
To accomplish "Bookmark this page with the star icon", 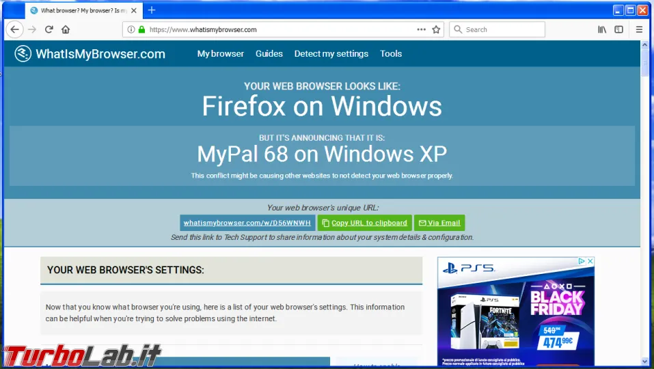I will pyautogui.click(x=436, y=29).
